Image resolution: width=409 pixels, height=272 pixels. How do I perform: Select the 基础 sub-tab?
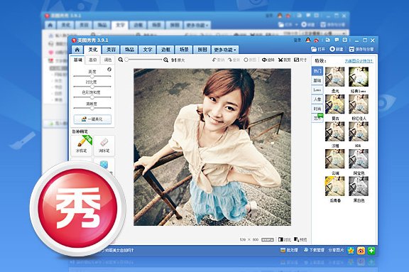click(x=77, y=60)
